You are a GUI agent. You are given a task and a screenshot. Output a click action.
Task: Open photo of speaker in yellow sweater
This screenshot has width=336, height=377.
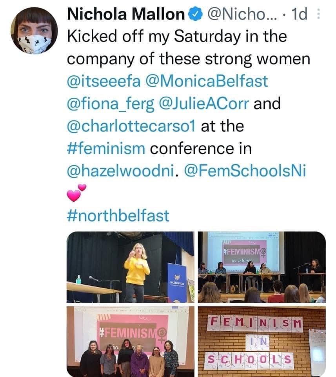click(x=130, y=267)
